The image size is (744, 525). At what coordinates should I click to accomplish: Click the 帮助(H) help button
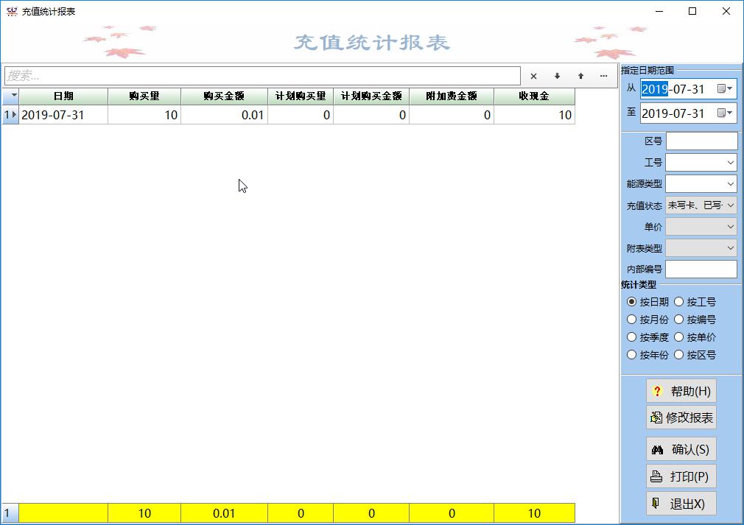point(681,391)
